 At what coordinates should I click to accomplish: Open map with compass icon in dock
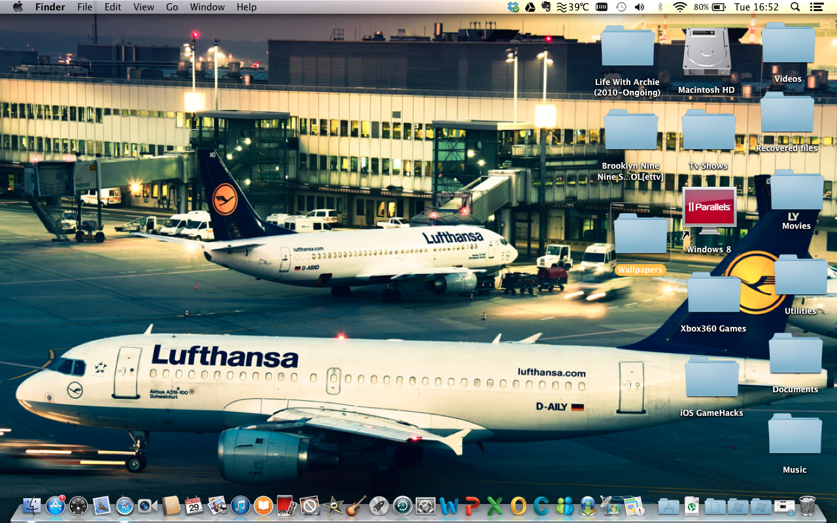(634, 505)
